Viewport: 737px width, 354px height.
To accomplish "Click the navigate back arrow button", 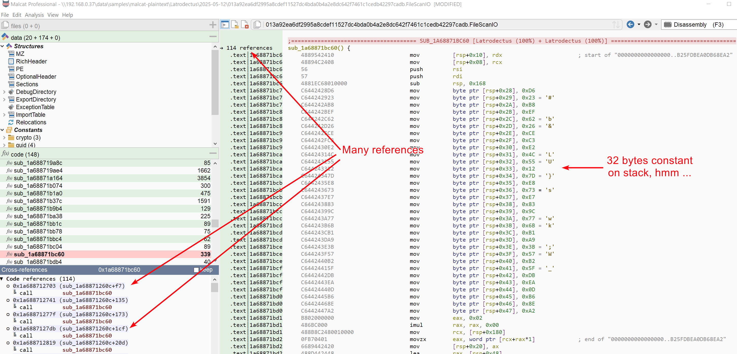I will tap(630, 25).
